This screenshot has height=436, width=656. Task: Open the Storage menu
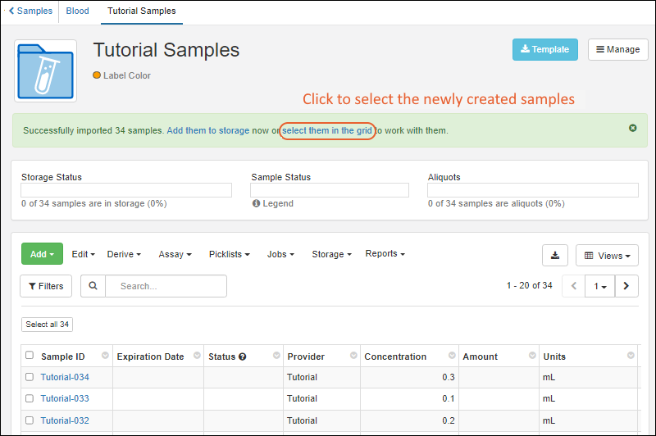click(x=331, y=254)
